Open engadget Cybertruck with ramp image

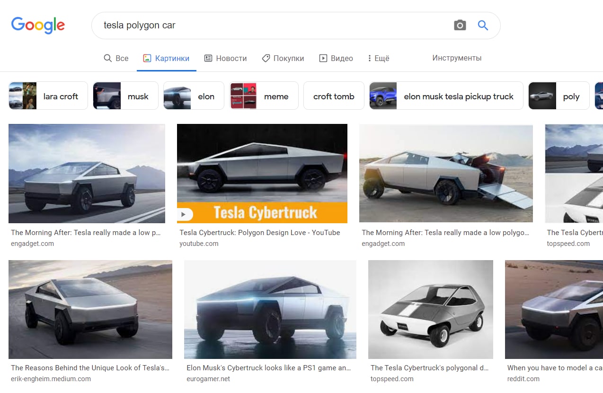[x=446, y=173]
